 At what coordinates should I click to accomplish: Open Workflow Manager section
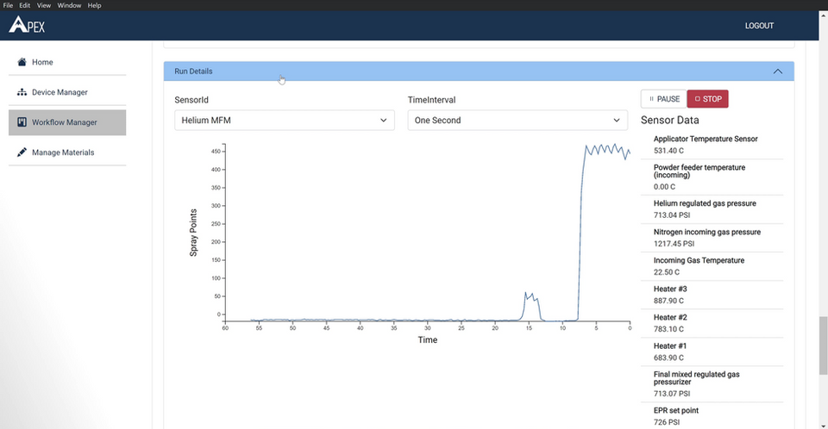[67, 122]
